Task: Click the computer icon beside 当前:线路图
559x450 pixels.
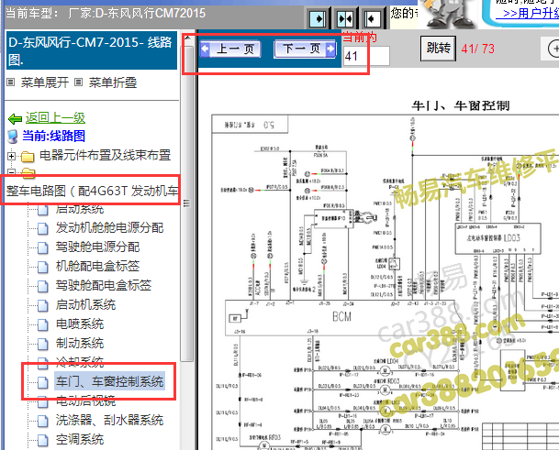Action: coord(13,137)
